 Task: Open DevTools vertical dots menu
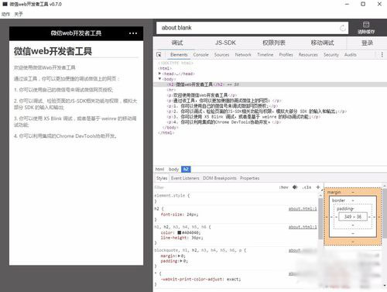(x=382, y=54)
